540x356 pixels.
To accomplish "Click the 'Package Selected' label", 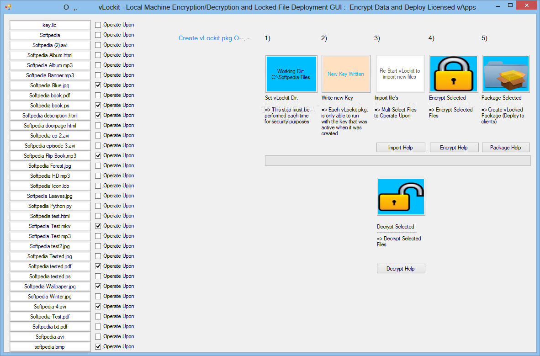I will coord(502,98).
